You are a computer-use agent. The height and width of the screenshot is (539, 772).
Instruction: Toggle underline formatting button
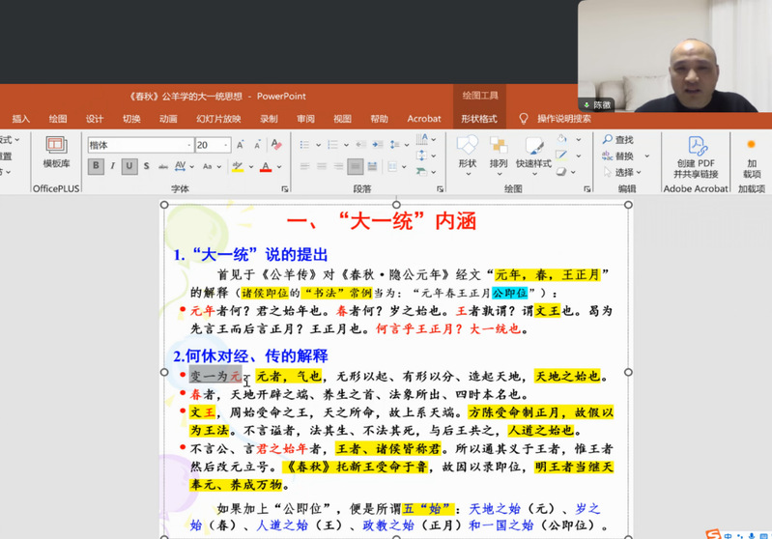click(x=129, y=166)
